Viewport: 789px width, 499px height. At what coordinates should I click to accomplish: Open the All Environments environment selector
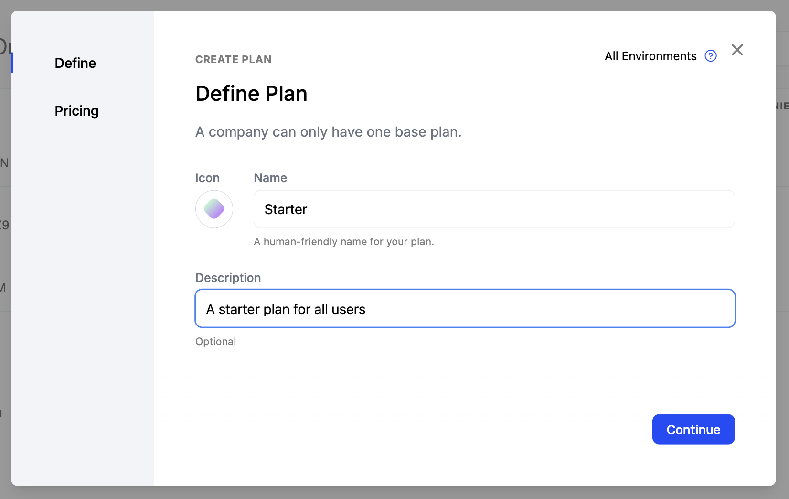click(x=650, y=56)
